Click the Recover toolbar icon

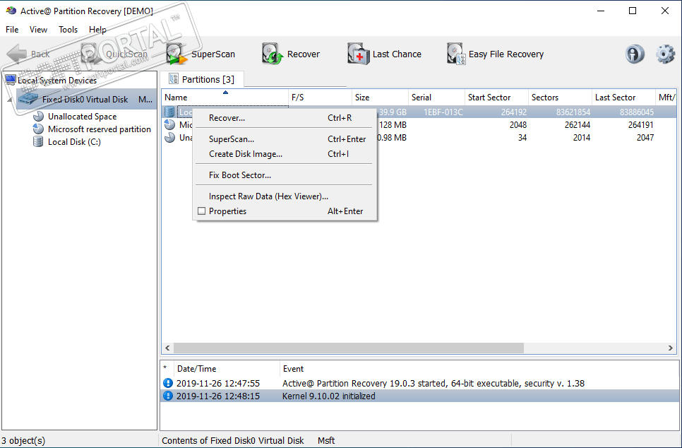[x=273, y=54]
